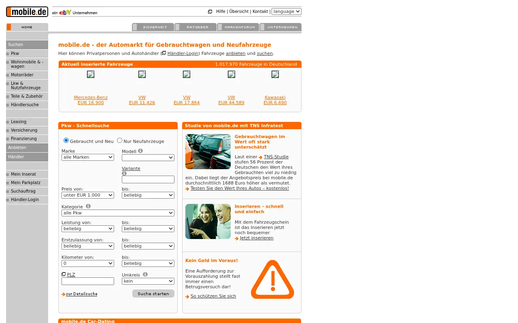The image size is (518, 323).
Task: Click the Variante info icon
Action: (124, 173)
